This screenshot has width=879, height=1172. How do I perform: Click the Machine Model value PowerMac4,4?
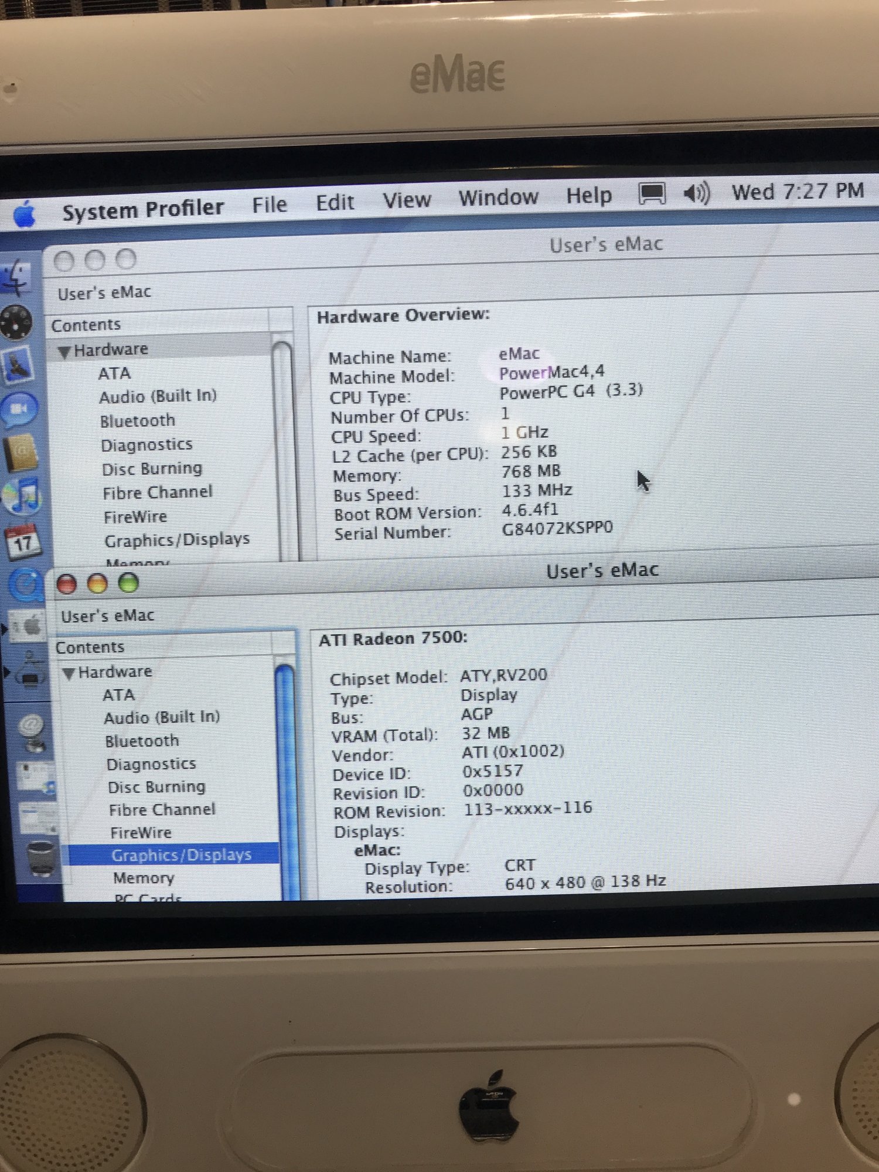551,373
